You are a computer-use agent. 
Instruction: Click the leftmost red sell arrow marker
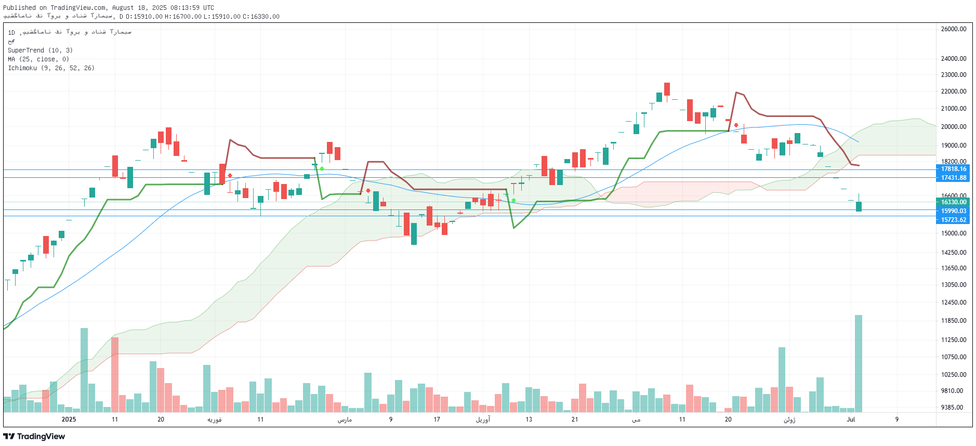(230, 176)
